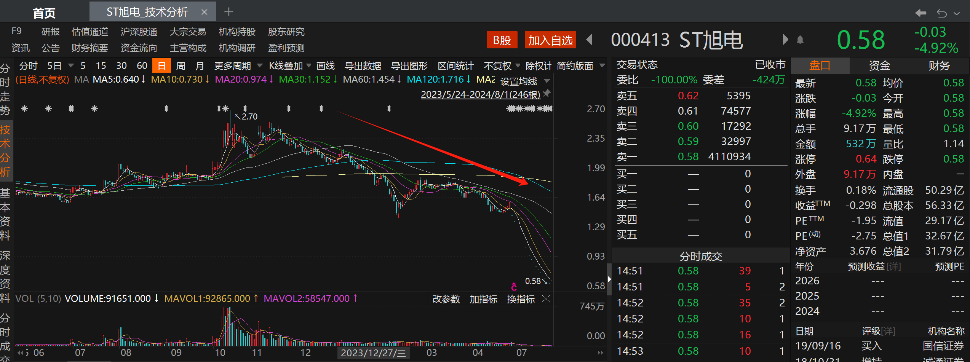Click the back arrow in the title bar

(920, 13)
